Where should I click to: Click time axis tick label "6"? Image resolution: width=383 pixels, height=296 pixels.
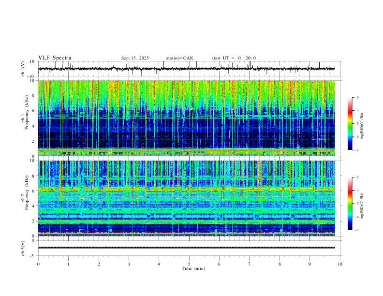[219, 264]
